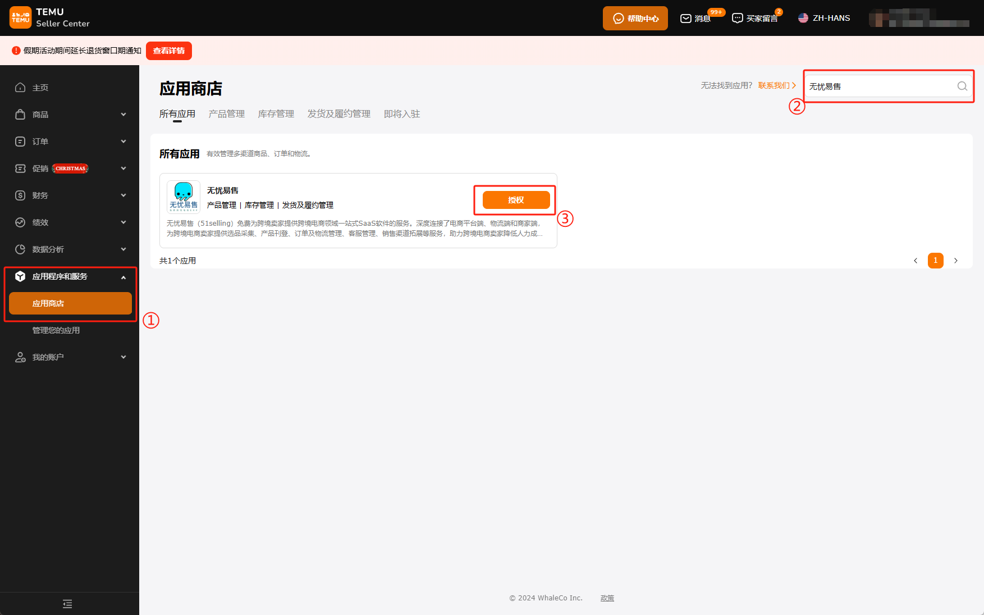984x615 pixels.
Task: Click the my account person icon
Action: tap(20, 357)
